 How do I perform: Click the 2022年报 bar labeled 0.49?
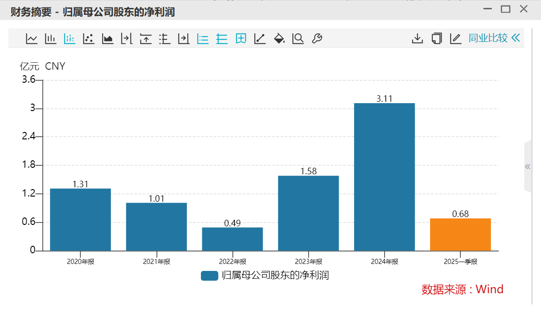(x=232, y=239)
